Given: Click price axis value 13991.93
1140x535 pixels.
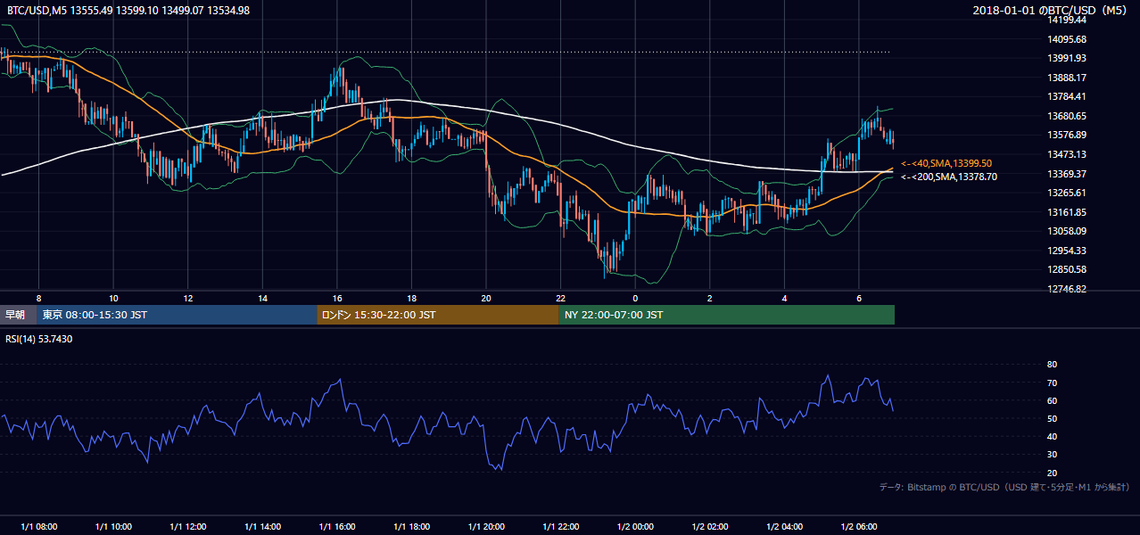Looking at the screenshot, I should point(1067,58).
